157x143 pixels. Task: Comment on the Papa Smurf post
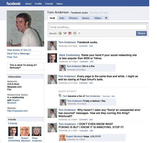pos(83,83)
